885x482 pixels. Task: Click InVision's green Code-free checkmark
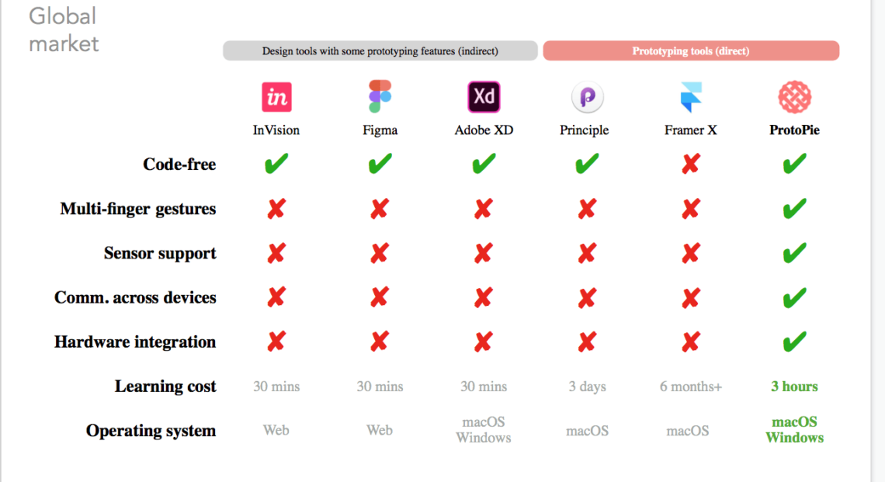click(276, 164)
